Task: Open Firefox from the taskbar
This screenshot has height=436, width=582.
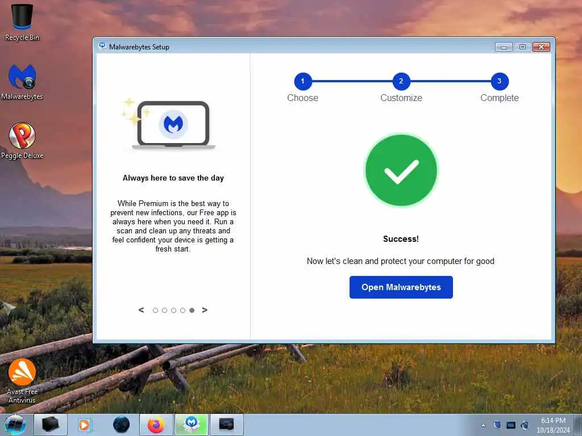Action: tap(156, 425)
